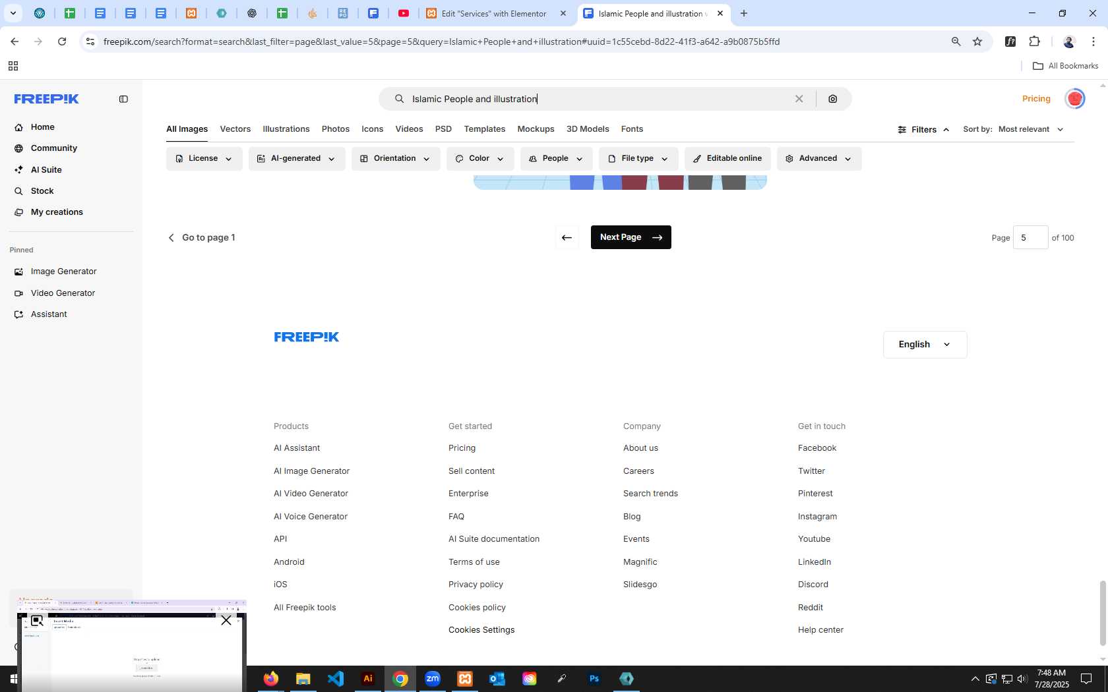Select the Videos tab
Viewport: 1108px width, 692px height.
(x=409, y=129)
